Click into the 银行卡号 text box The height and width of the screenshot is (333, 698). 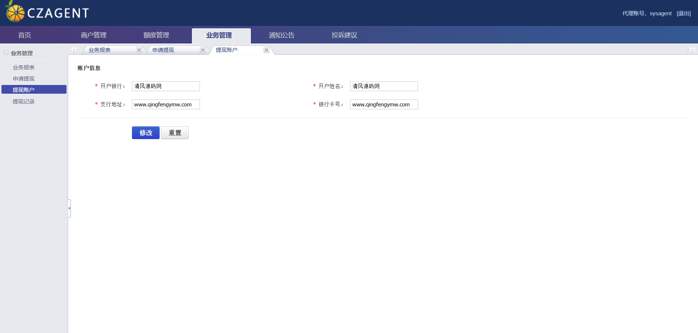click(x=384, y=105)
